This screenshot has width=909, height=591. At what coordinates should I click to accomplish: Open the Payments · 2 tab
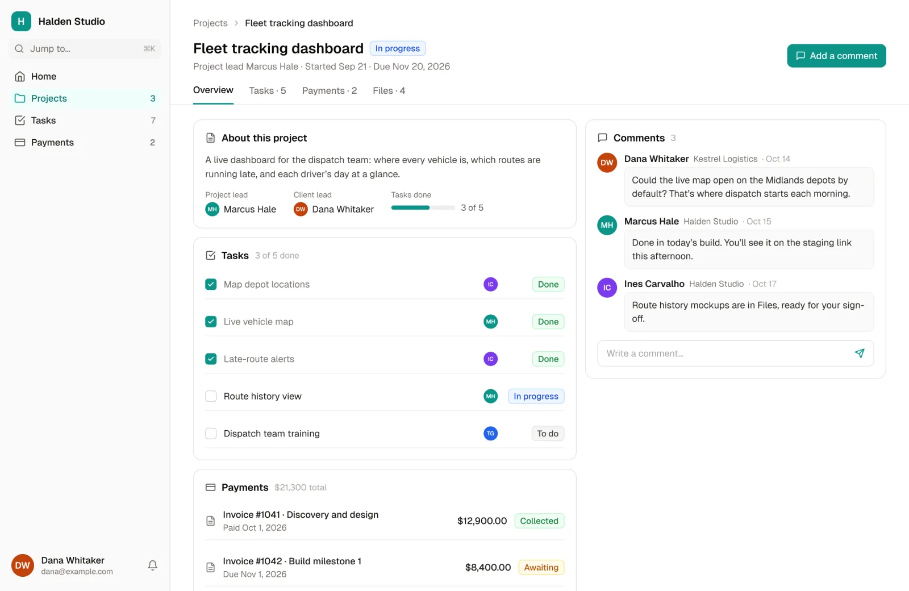[x=330, y=91]
